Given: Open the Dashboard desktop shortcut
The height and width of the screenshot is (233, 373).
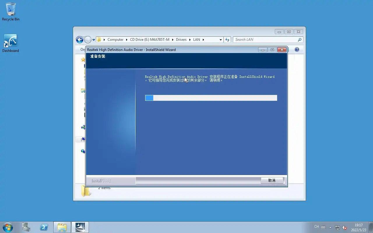Looking at the screenshot, I should tap(10, 43).
